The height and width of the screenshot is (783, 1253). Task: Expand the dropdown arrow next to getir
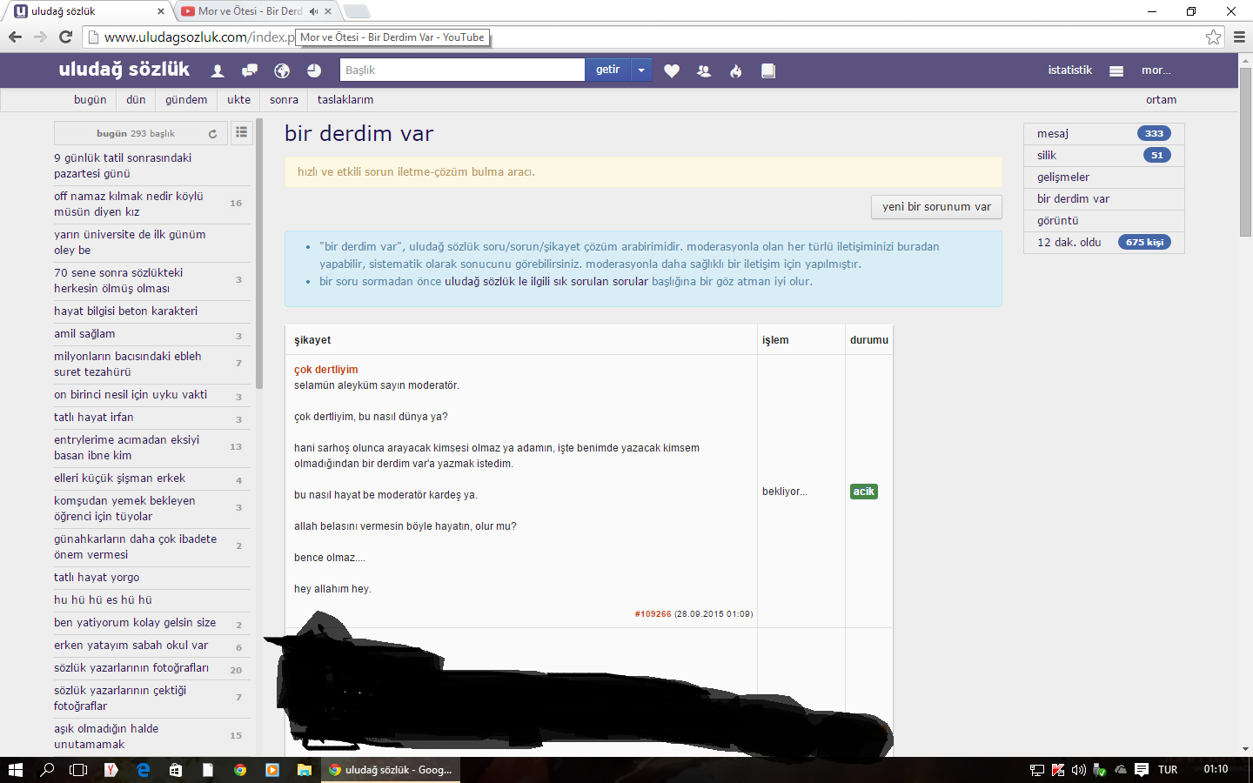click(641, 70)
